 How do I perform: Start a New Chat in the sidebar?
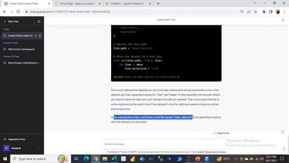click(18, 21)
